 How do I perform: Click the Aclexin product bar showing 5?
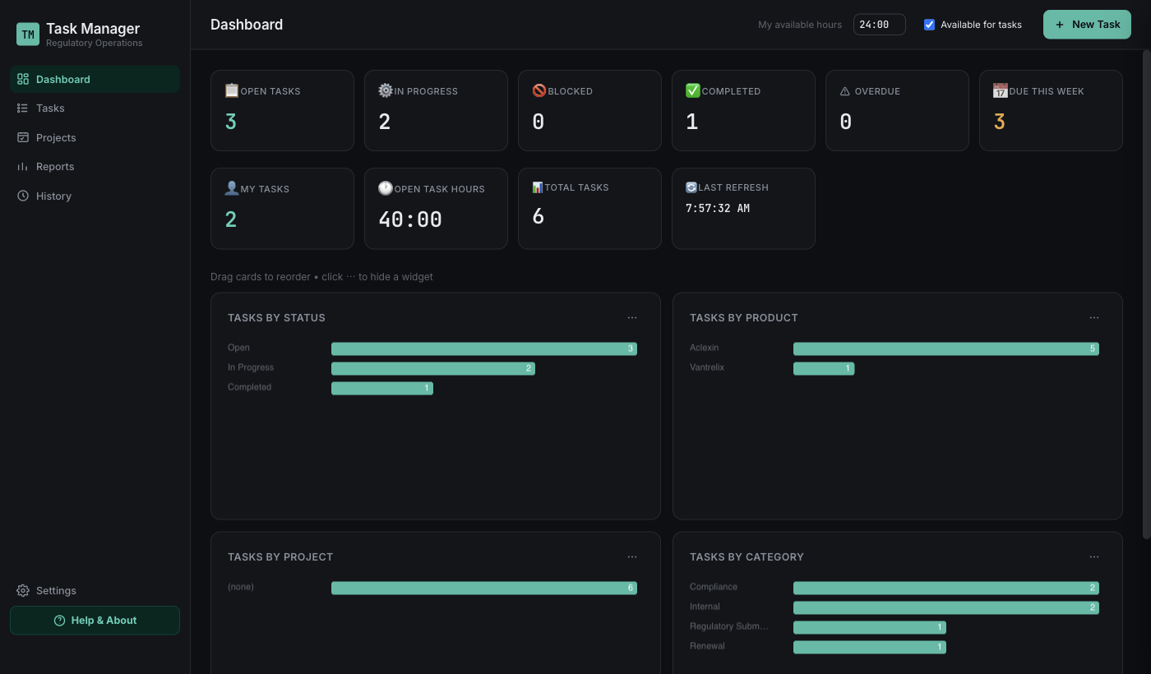point(946,349)
